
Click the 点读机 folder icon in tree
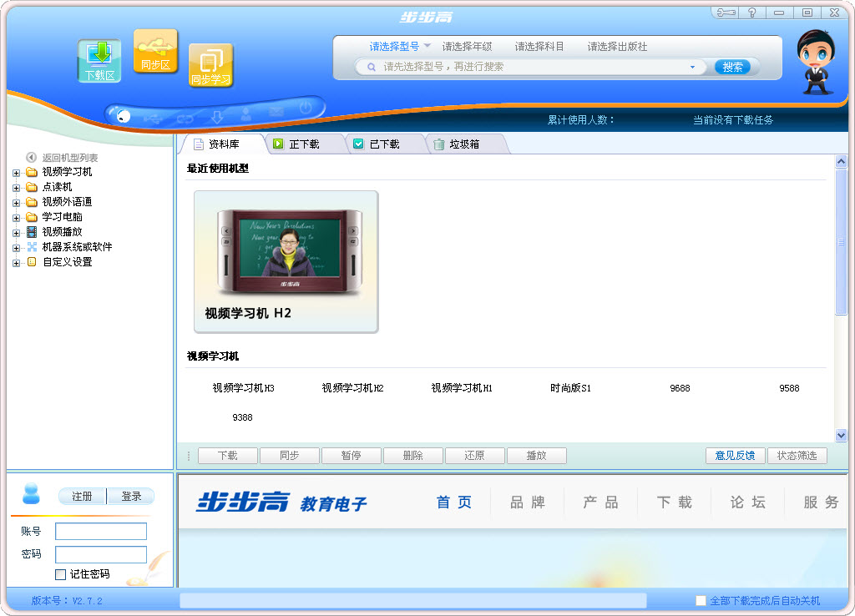pos(32,187)
